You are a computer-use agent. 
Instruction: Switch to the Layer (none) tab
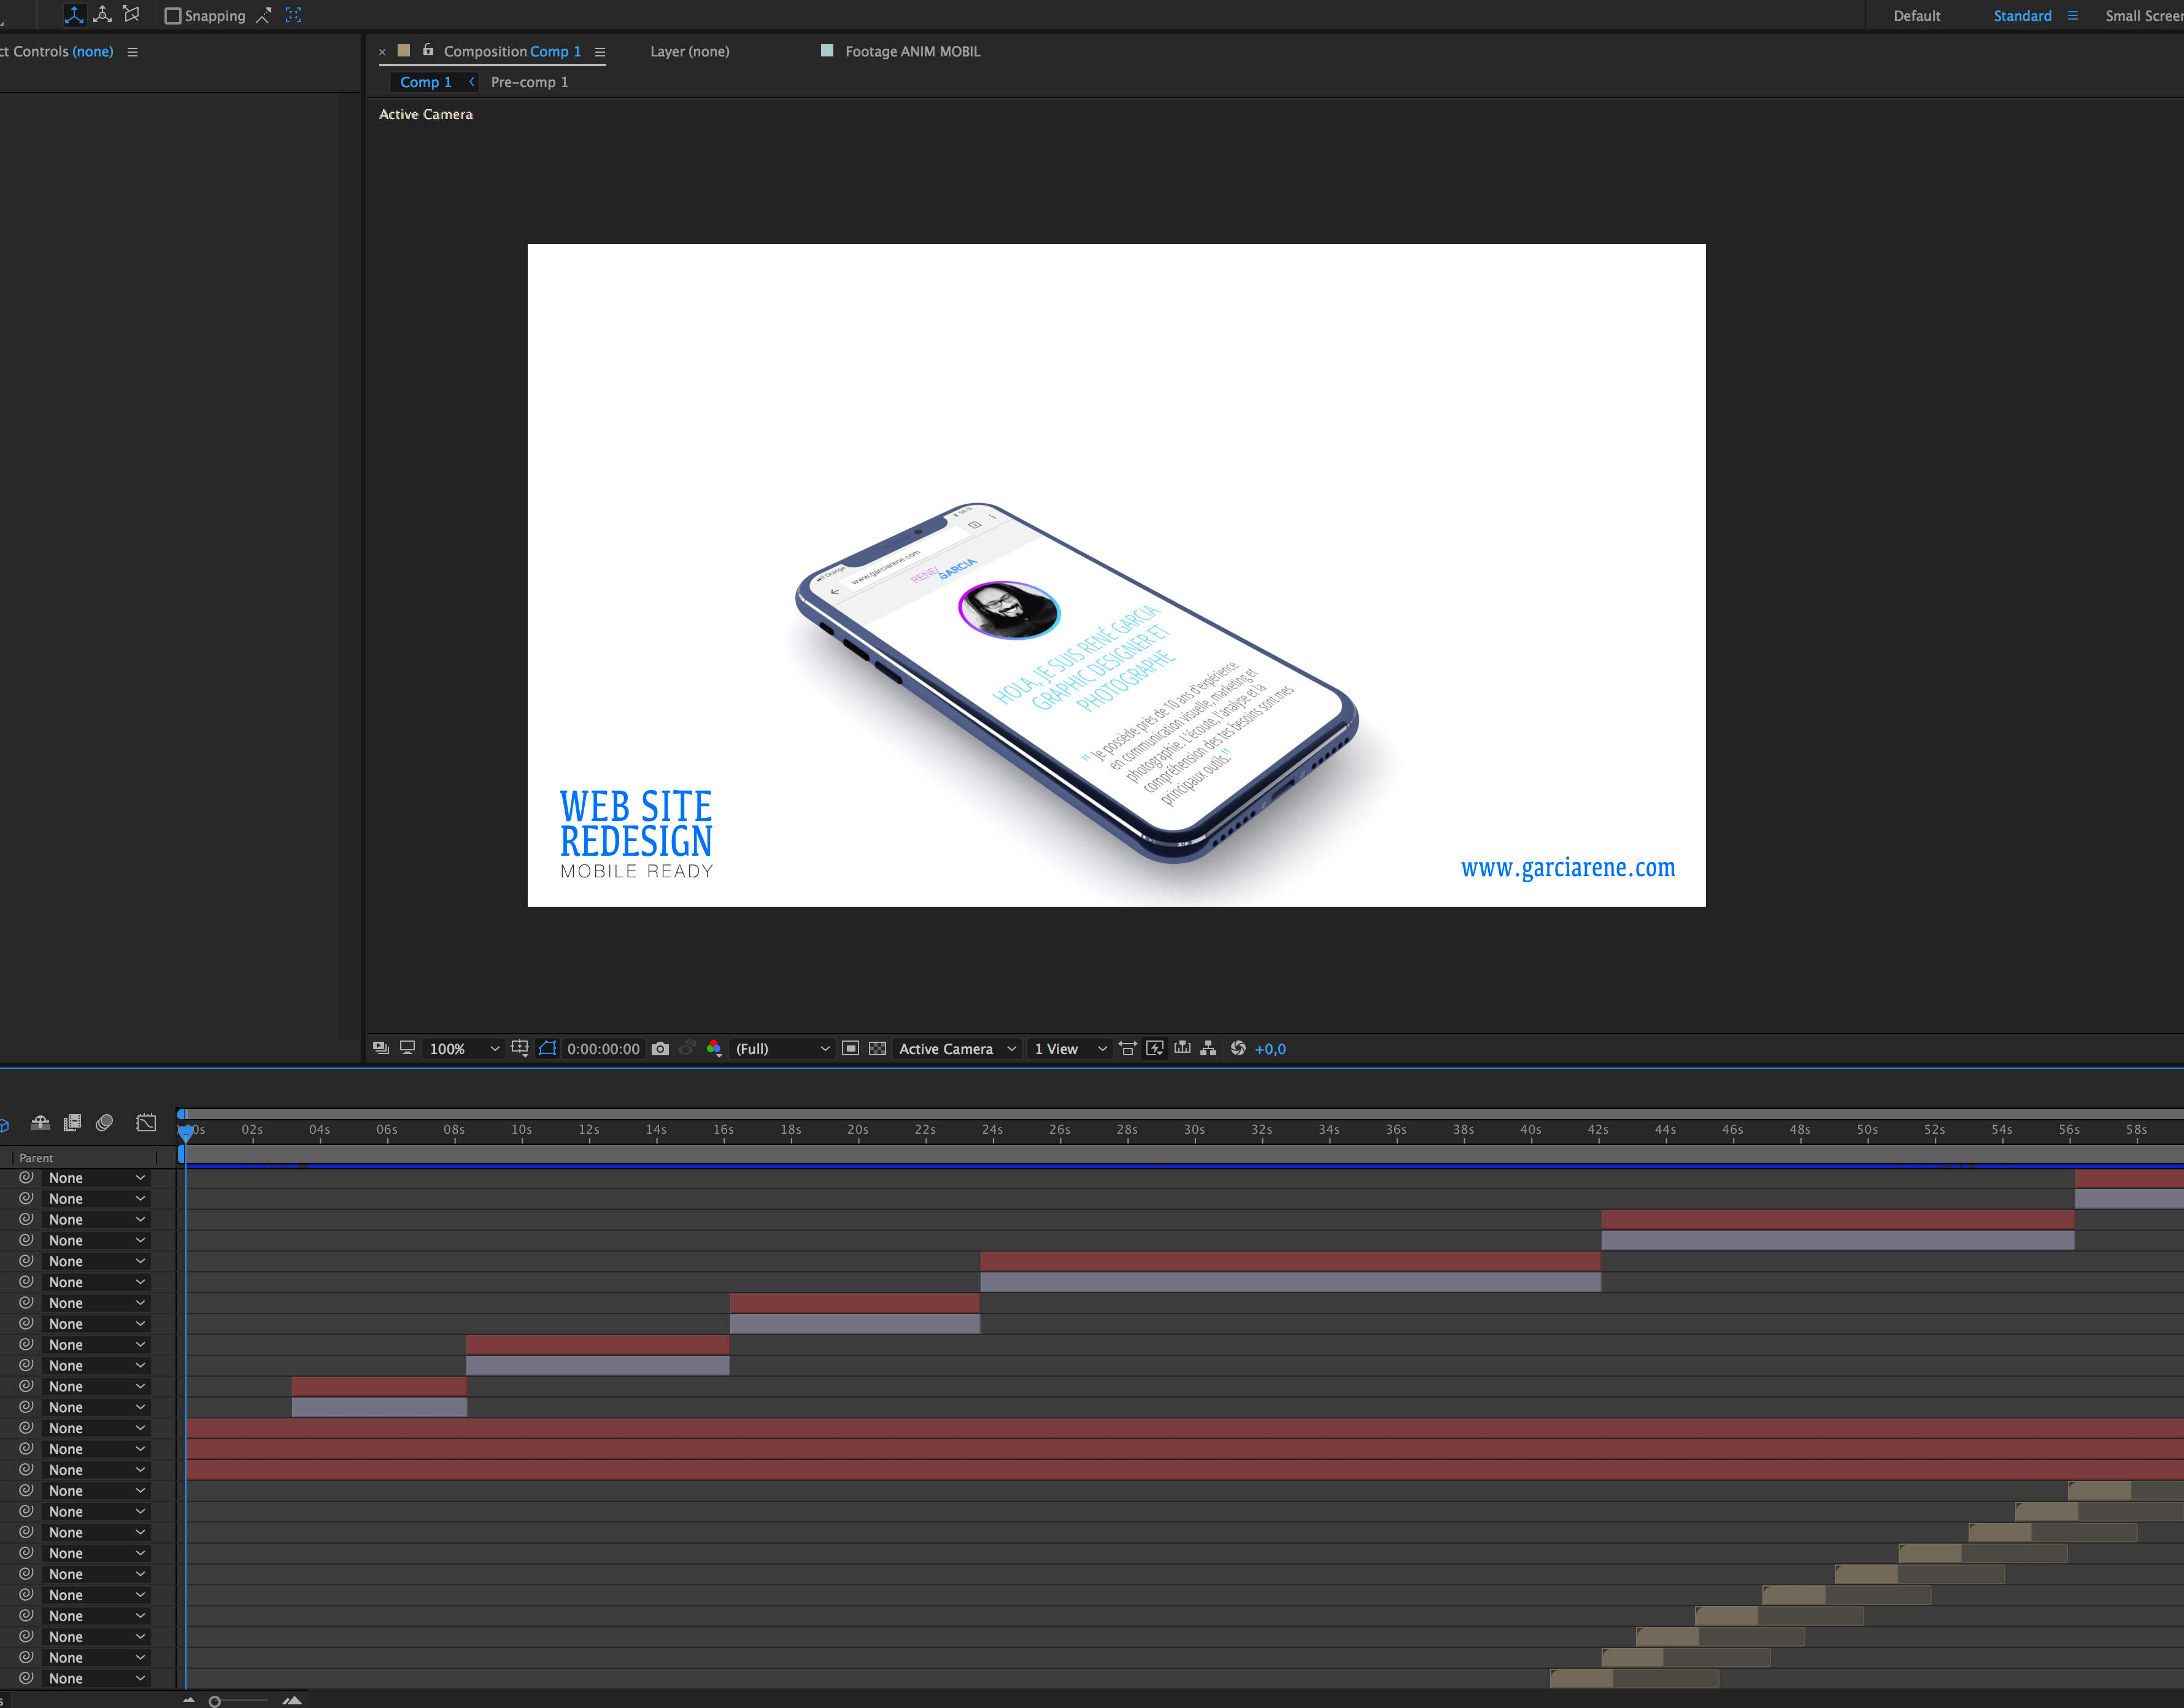tap(690, 52)
